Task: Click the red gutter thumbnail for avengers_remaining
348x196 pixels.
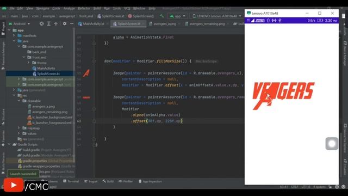Action: pos(86,97)
